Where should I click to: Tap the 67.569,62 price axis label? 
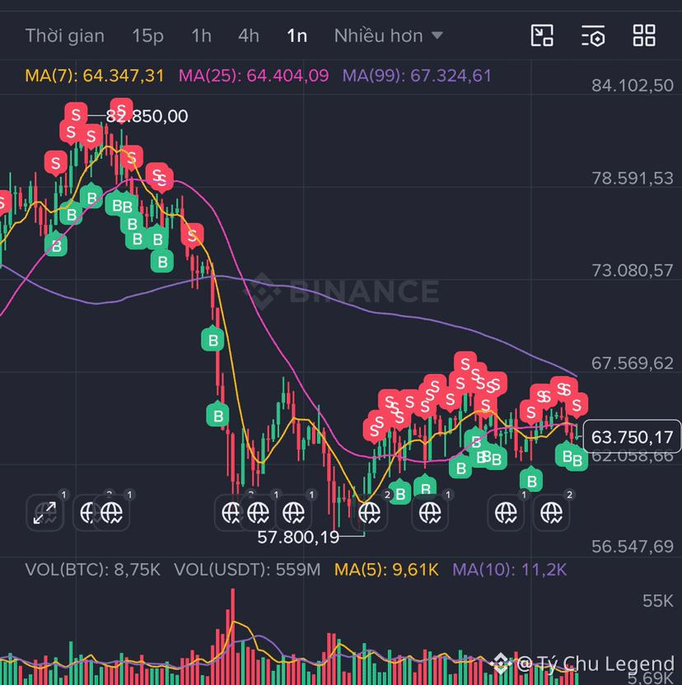[x=632, y=363]
